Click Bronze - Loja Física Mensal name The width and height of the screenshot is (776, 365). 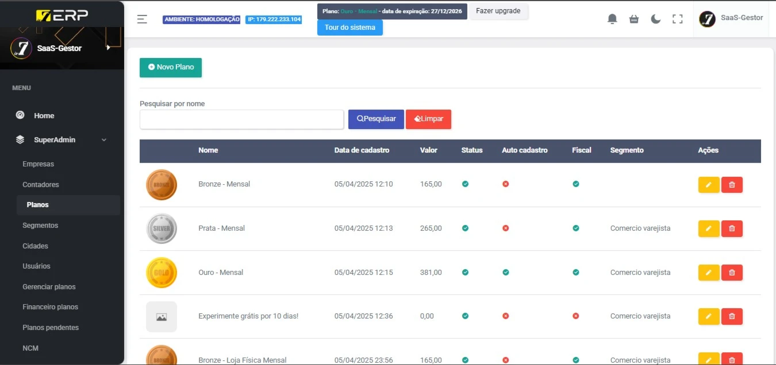pyautogui.click(x=243, y=360)
